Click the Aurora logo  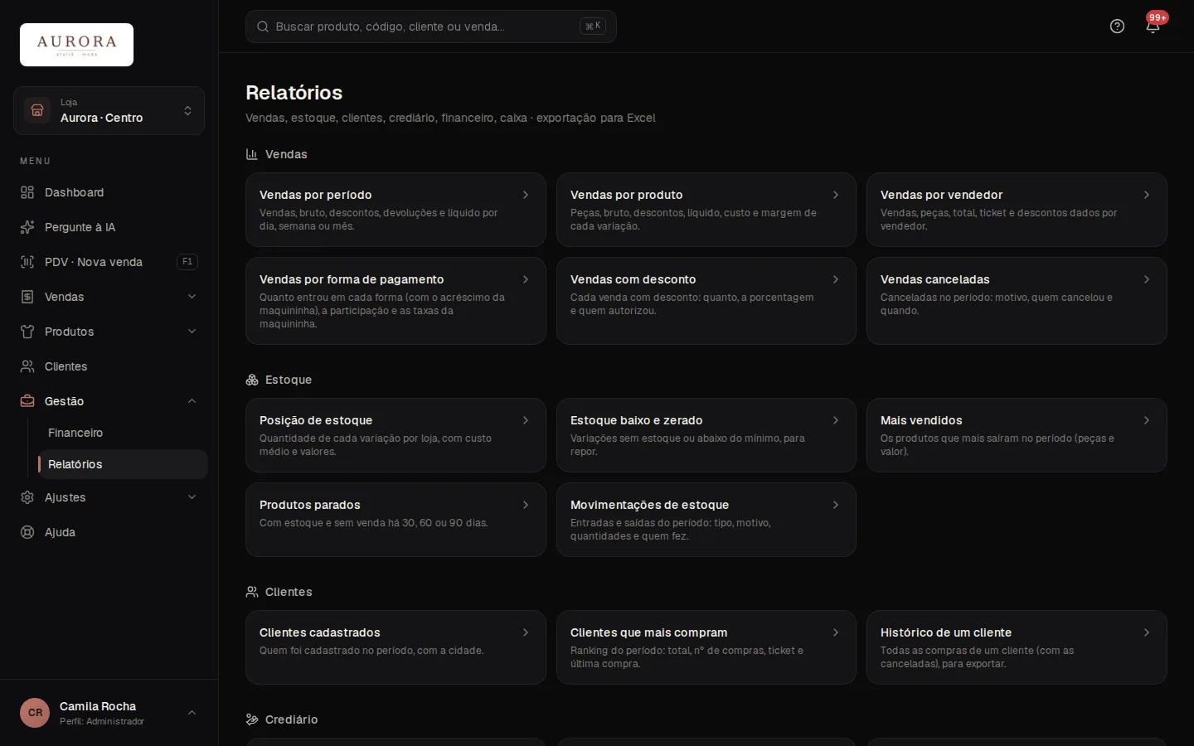coord(76,45)
